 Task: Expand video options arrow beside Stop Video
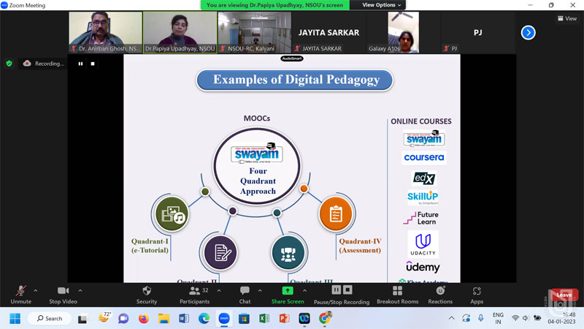pyautogui.click(x=80, y=290)
